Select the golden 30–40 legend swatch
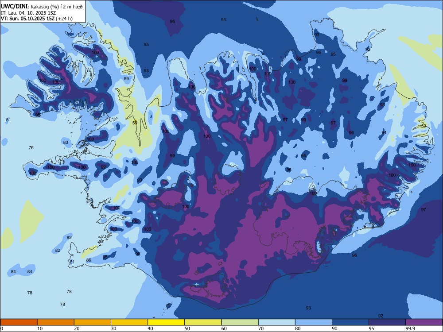The image size is (443, 332). (x=129, y=322)
